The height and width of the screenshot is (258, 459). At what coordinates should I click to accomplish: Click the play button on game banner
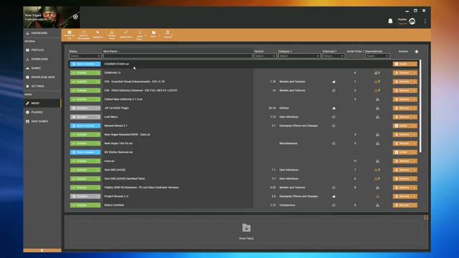point(75,16)
